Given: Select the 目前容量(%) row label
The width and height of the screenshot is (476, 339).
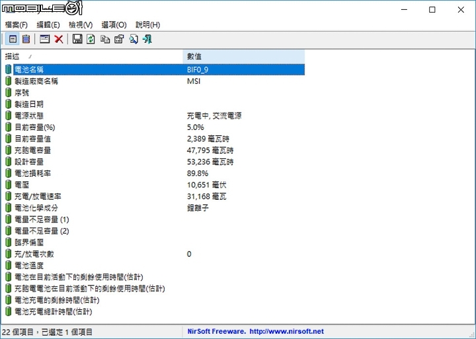Looking at the screenshot, I should point(35,127).
